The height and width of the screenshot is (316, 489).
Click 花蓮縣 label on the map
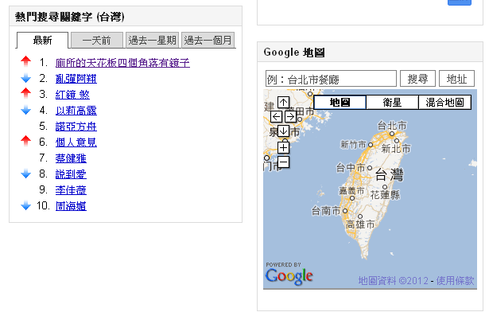click(x=385, y=195)
